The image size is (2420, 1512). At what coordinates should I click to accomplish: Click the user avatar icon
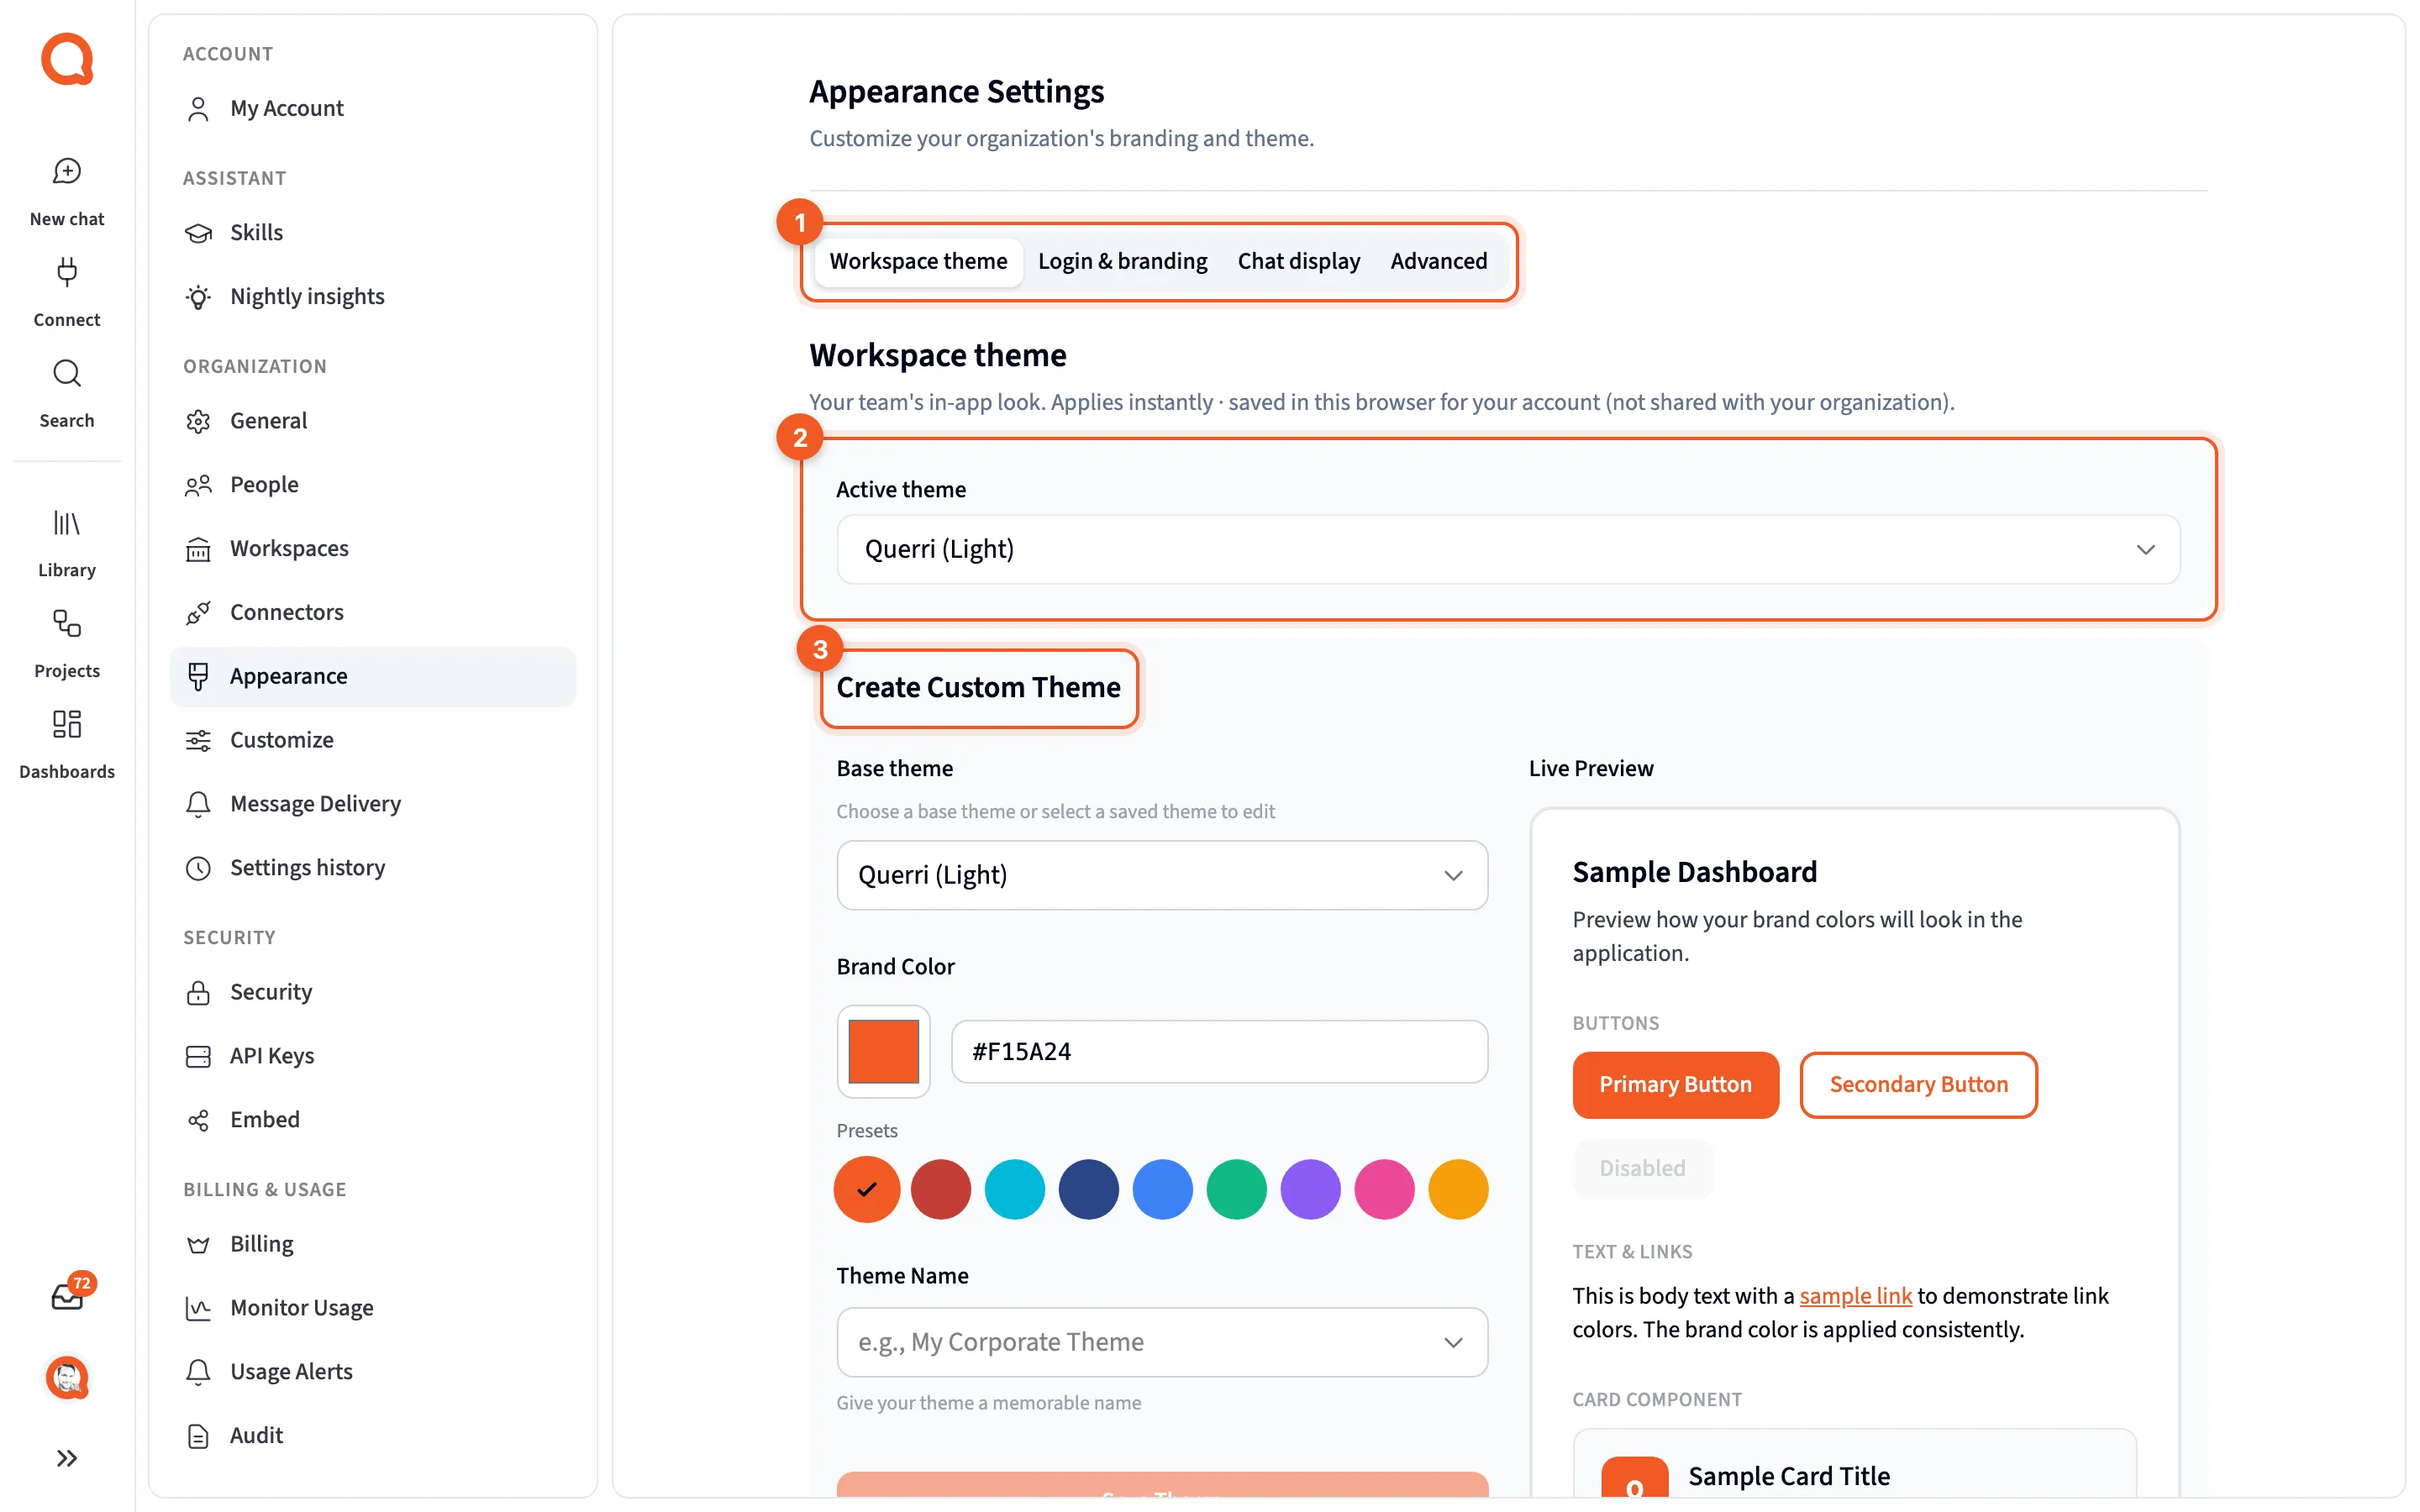pyautogui.click(x=67, y=1378)
